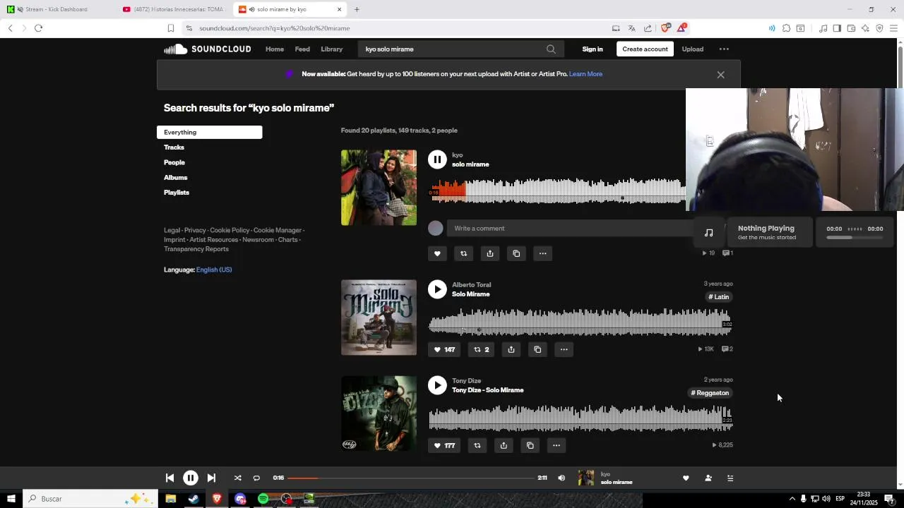Copy link of Alberto Toral track
The width and height of the screenshot is (904, 508).
click(537, 349)
